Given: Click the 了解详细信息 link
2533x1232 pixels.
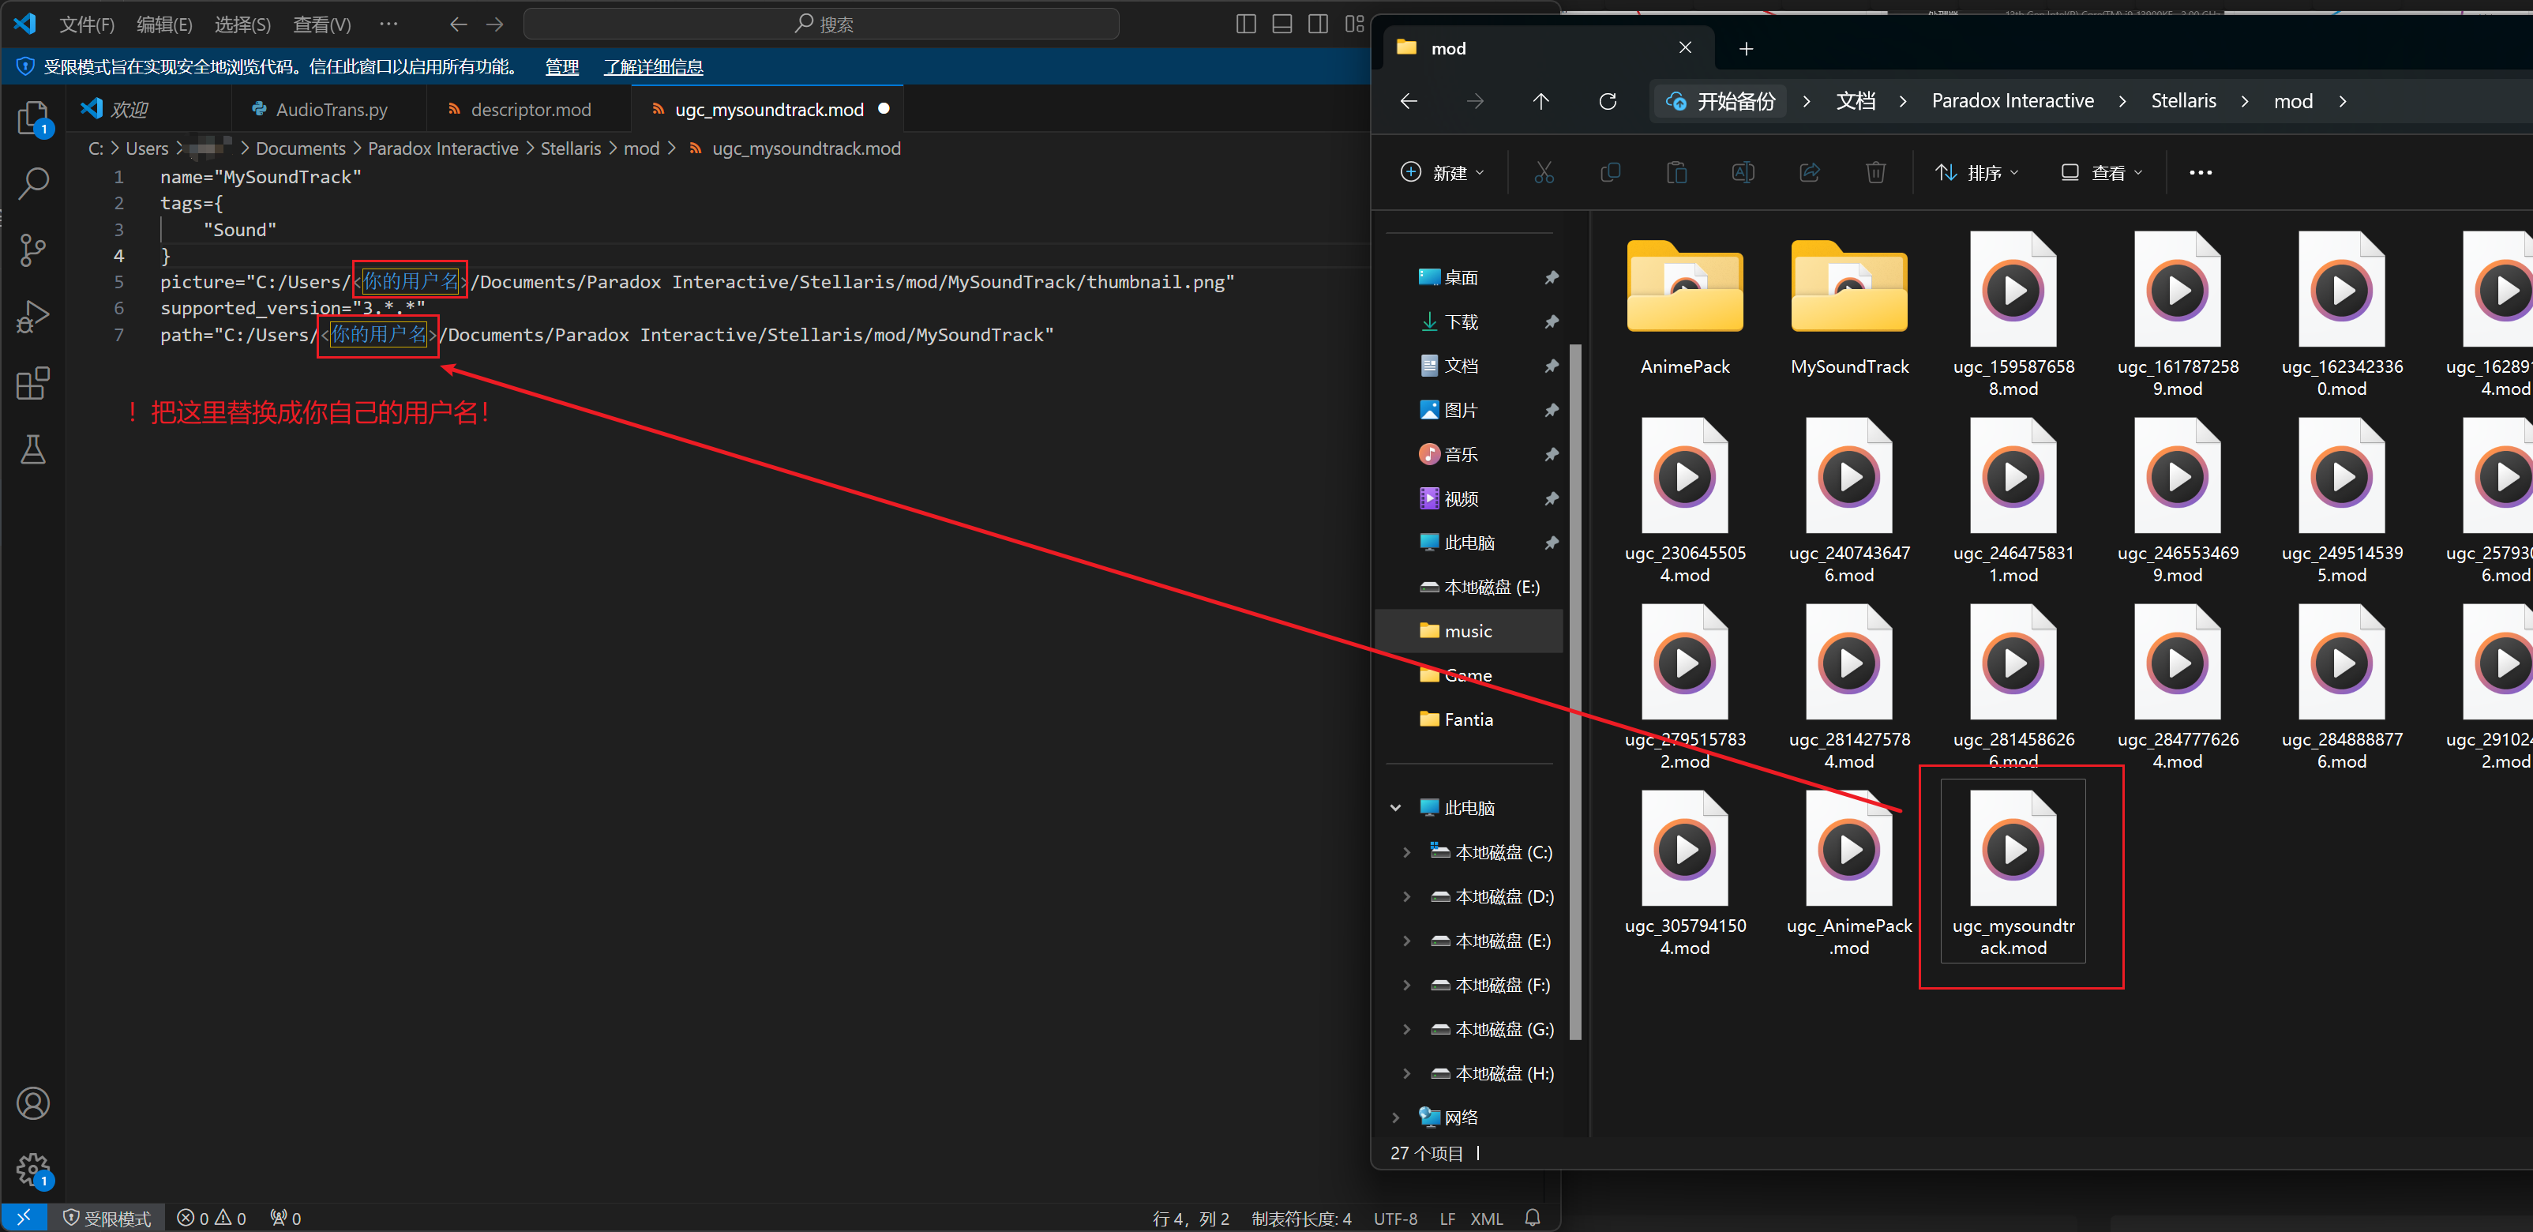Looking at the screenshot, I should coord(653,67).
